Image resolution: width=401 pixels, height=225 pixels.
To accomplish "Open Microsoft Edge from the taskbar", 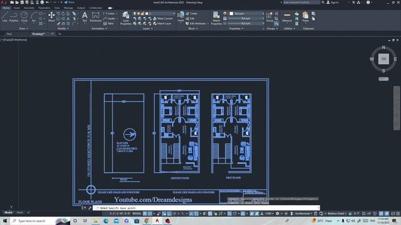I will [106, 221].
